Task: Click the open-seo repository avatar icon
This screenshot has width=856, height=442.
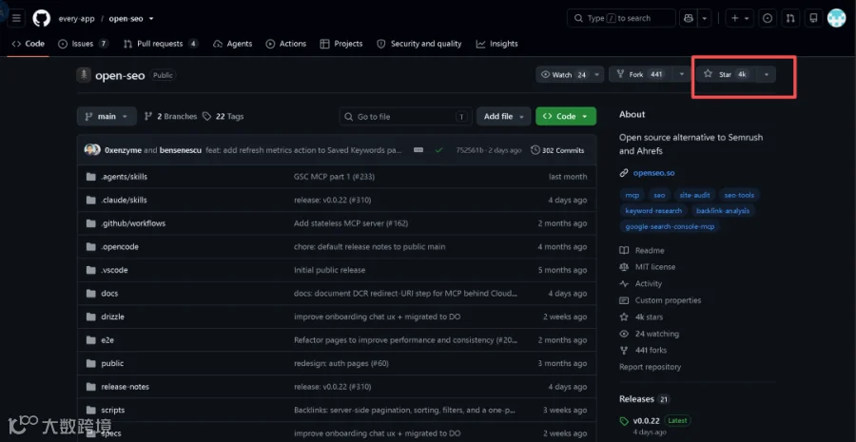Action: pos(84,75)
